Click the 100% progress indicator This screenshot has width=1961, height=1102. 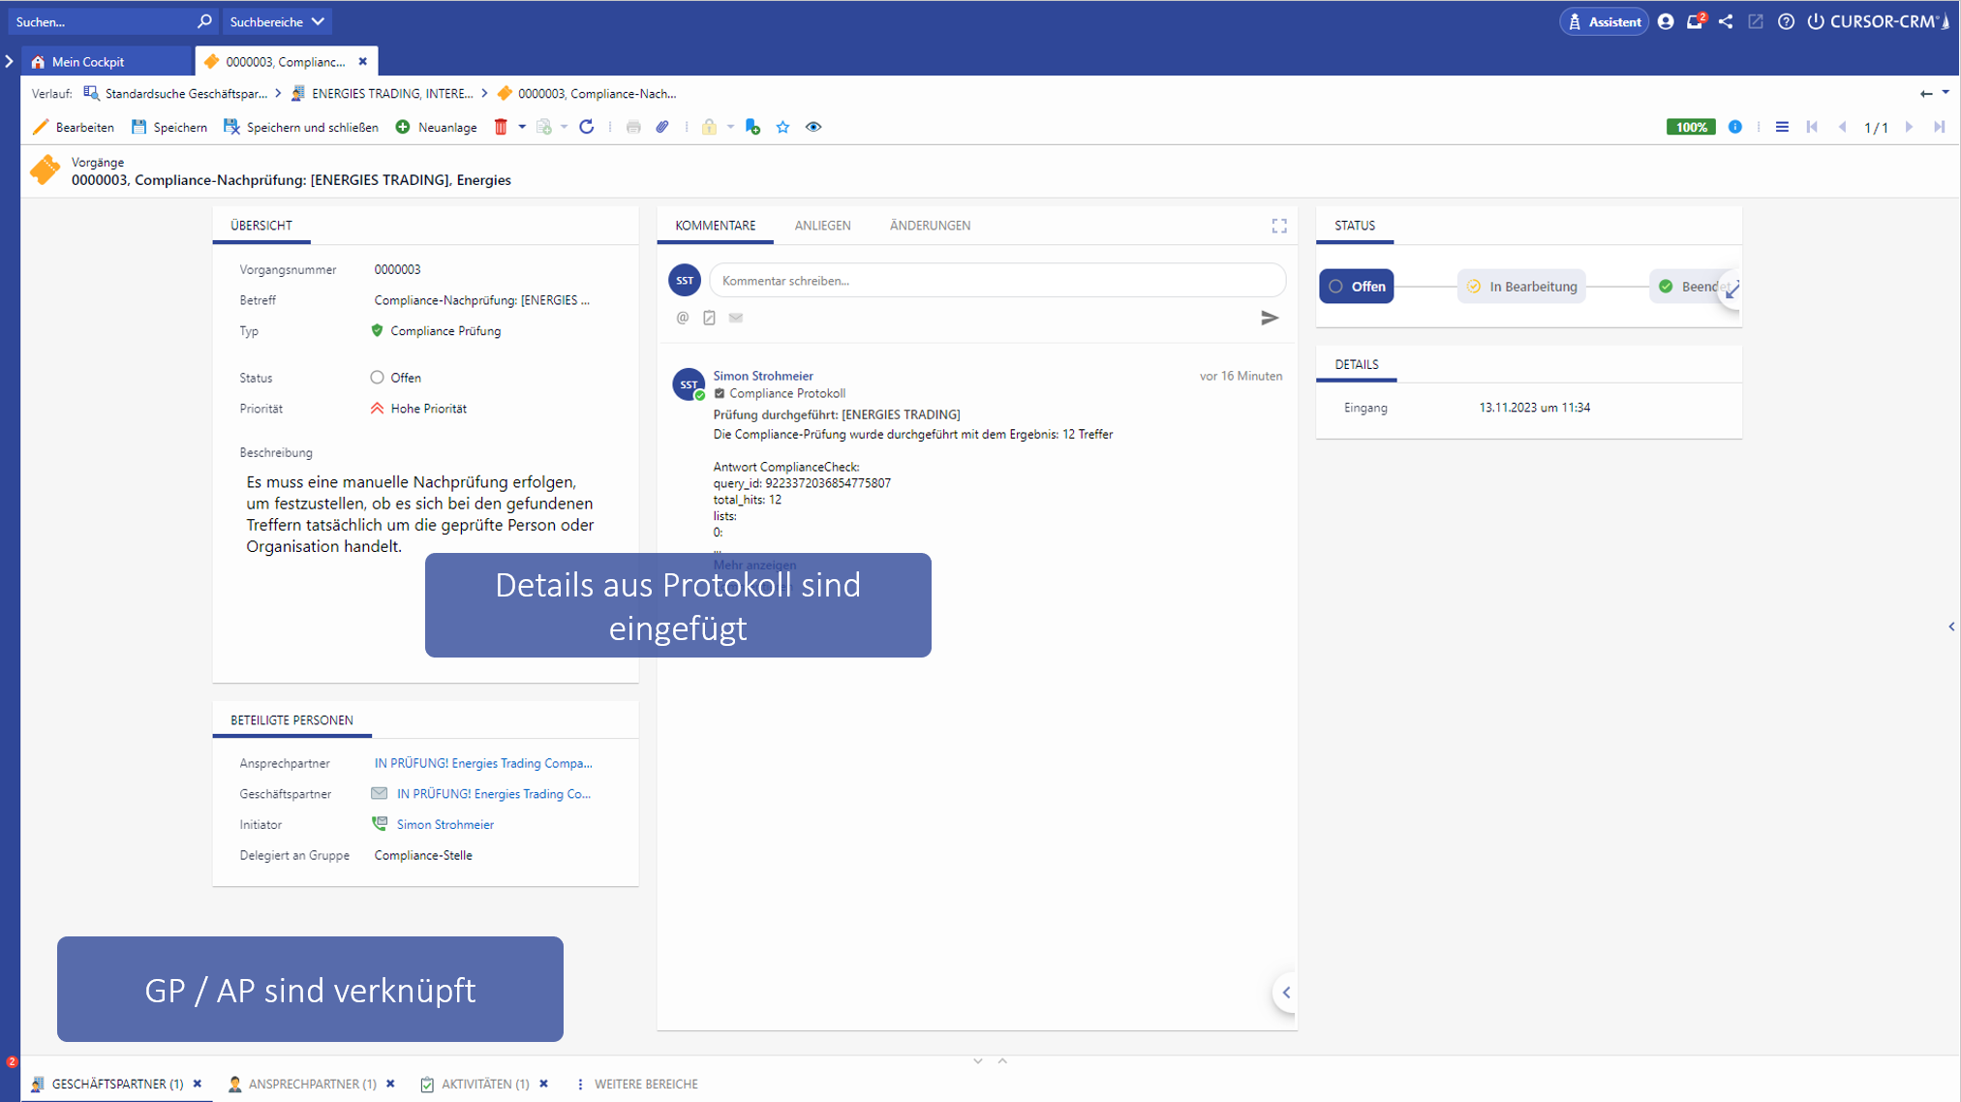pos(1691,127)
